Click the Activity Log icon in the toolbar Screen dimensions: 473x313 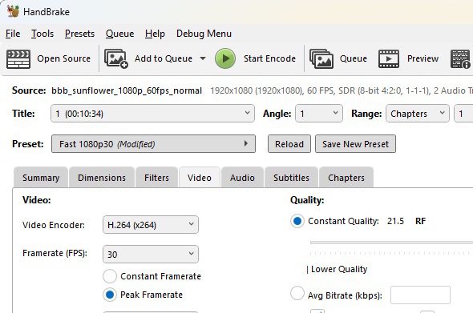click(x=460, y=59)
